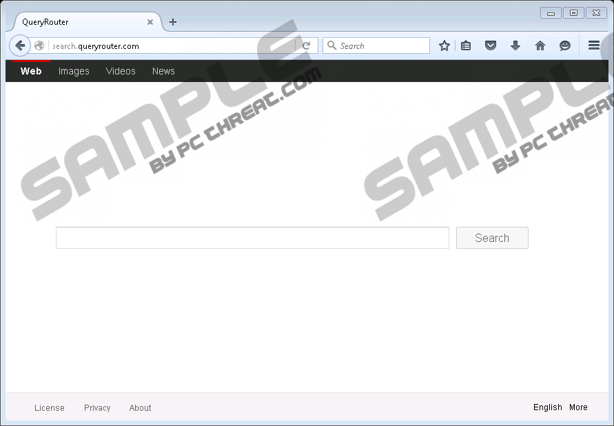The width and height of the screenshot is (614, 426).
Task: Open the Firefox hamburger menu
Action: click(x=594, y=45)
